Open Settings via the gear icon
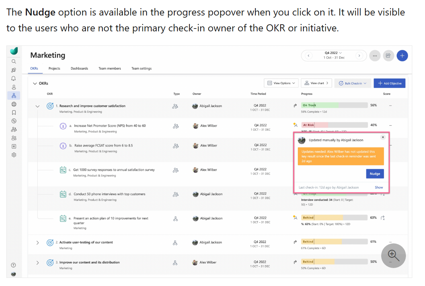This screenshot has height=286, width=425. (13, 155)
